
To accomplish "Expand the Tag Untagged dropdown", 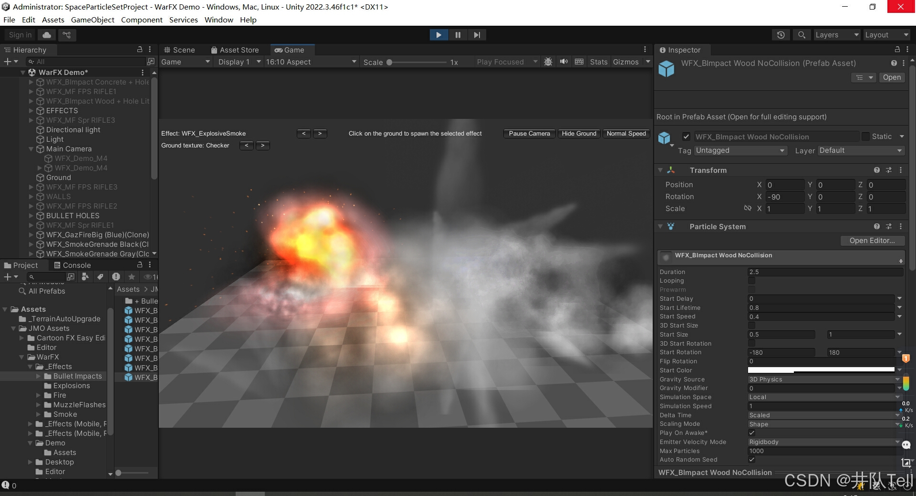I will (740, 150).
